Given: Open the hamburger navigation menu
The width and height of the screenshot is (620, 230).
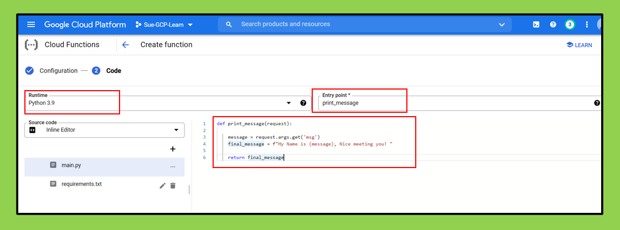Looking at the screenshot, I should (31, 24).
